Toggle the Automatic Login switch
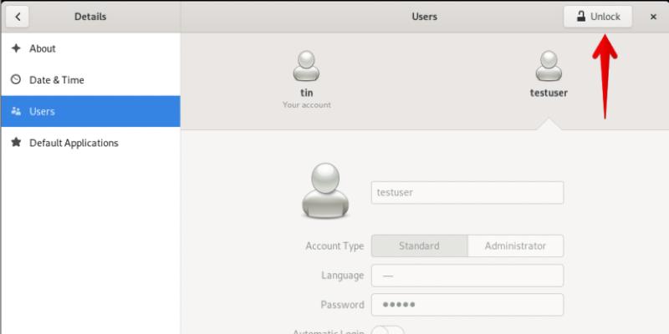The height and width of the screenshot is (334, 669). coord(388,331)
